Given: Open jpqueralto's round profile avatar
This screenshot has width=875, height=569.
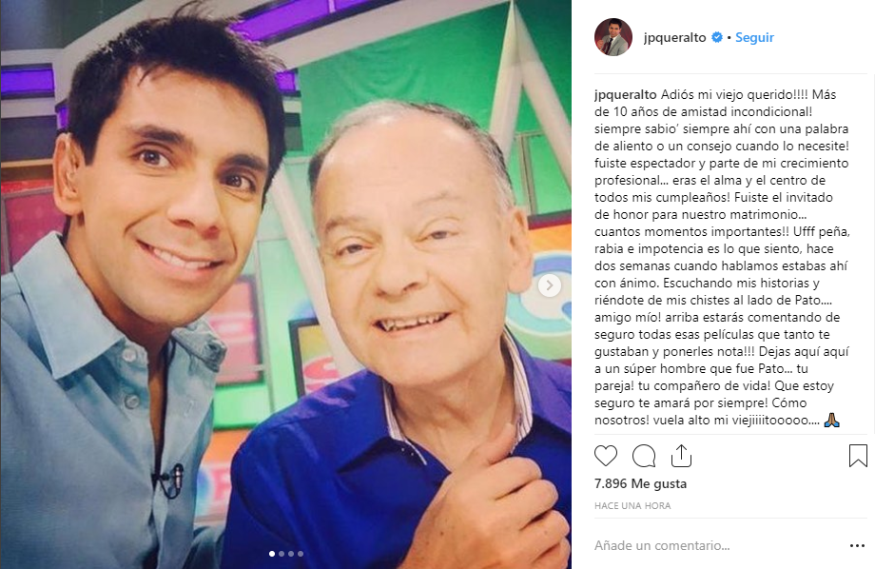Looking at the screenshot, I should point(613,37).
